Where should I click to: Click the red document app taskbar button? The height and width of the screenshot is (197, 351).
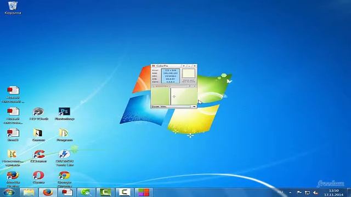click(x=67, y=193)
